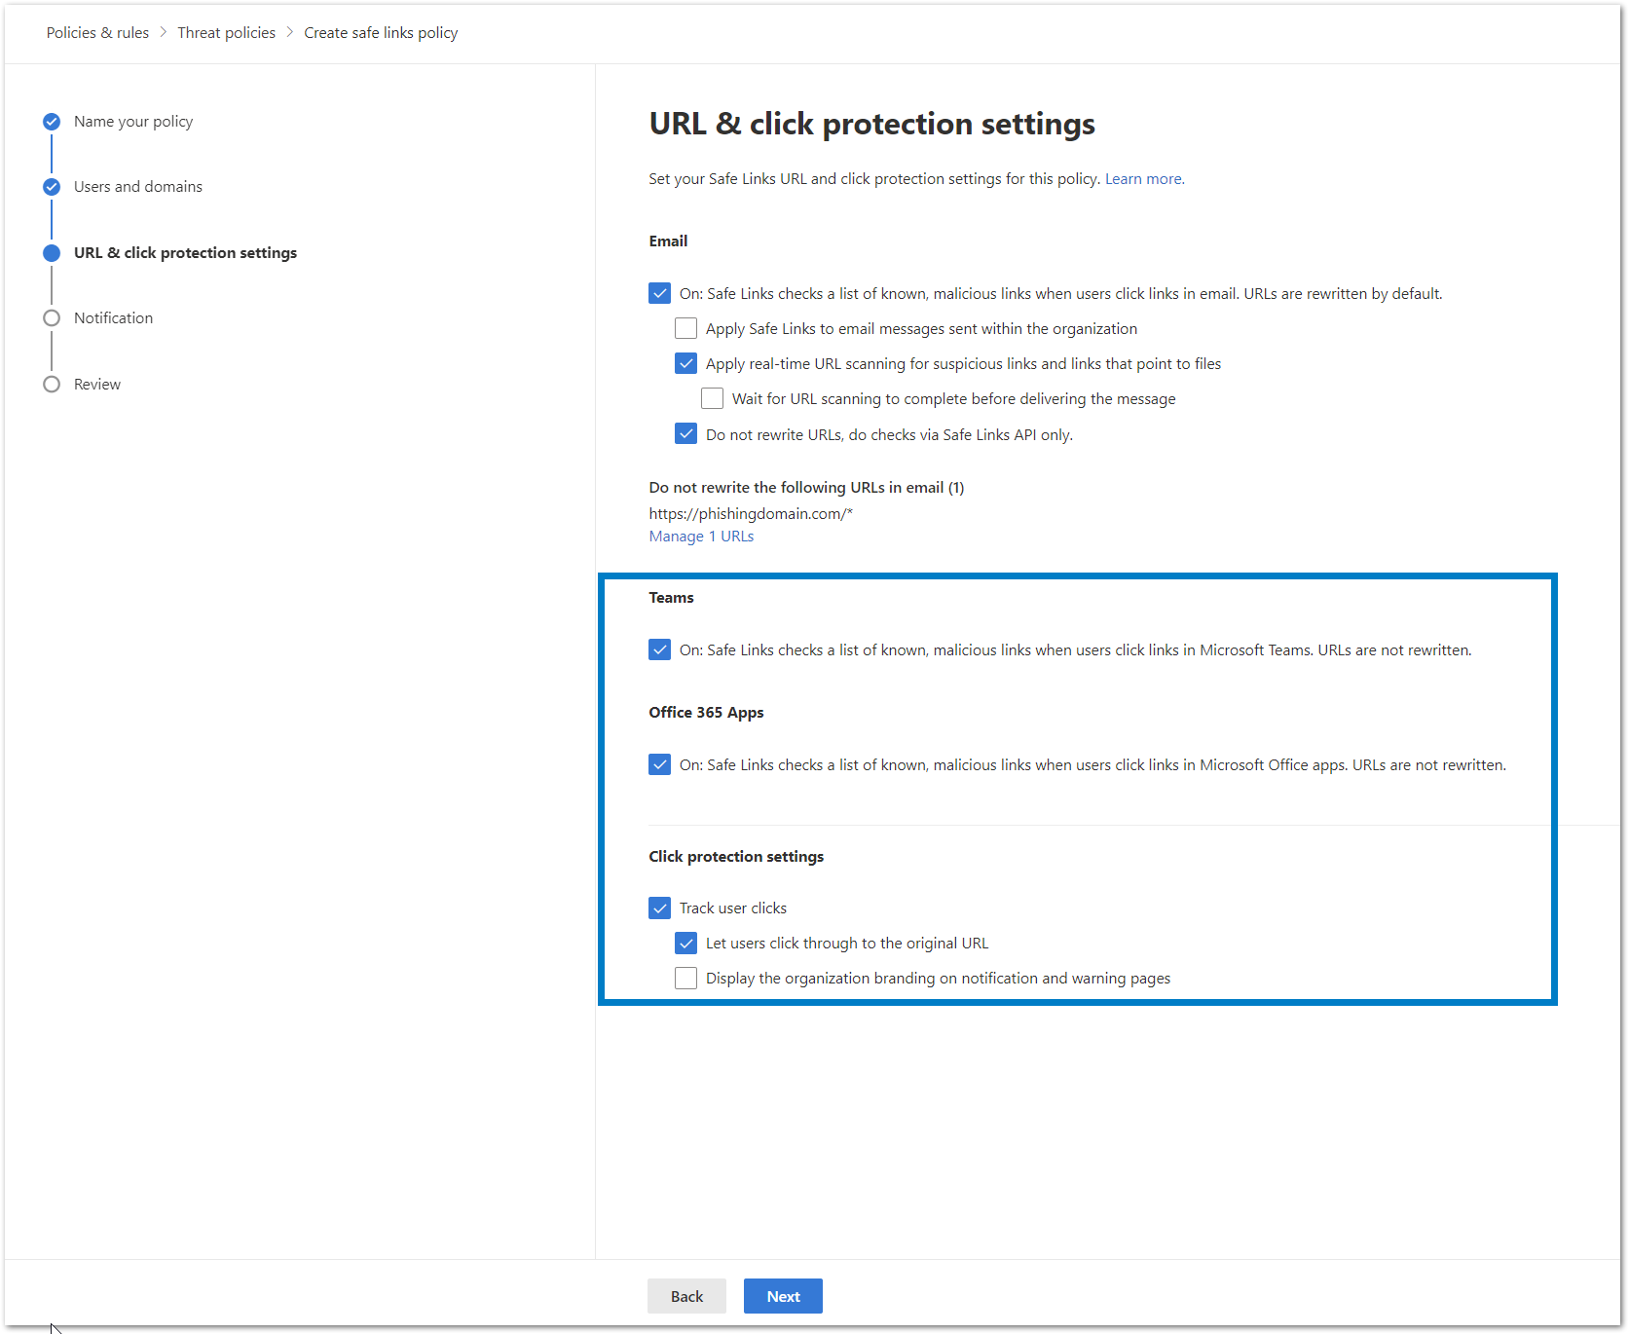
Task: Click the Next button
Action: (783, 1296)
